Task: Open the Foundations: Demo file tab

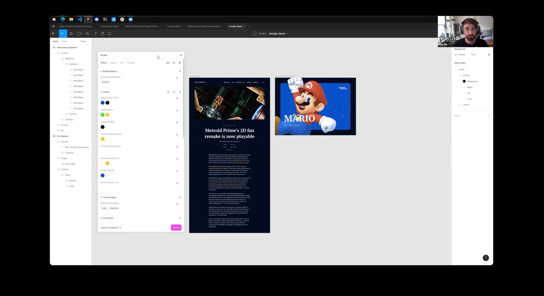Action: tap(109, 26)
